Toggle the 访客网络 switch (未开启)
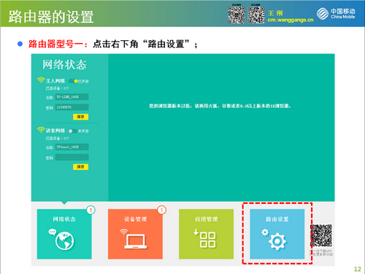The image size is (365, 274). pyautogui.click(x=73, y=131)
